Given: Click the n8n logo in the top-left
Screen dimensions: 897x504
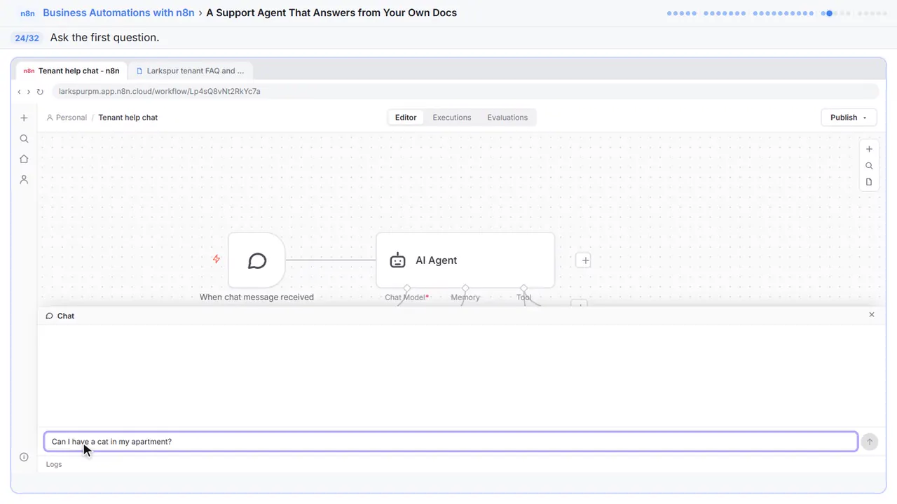Looking at the screenshot, I should 27,13.
